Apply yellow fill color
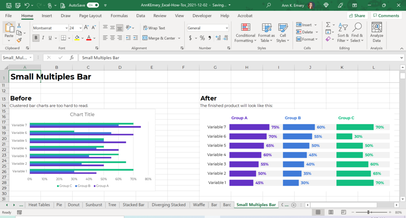The width and height of the screenshot is (406, 218). coord(77,38)
